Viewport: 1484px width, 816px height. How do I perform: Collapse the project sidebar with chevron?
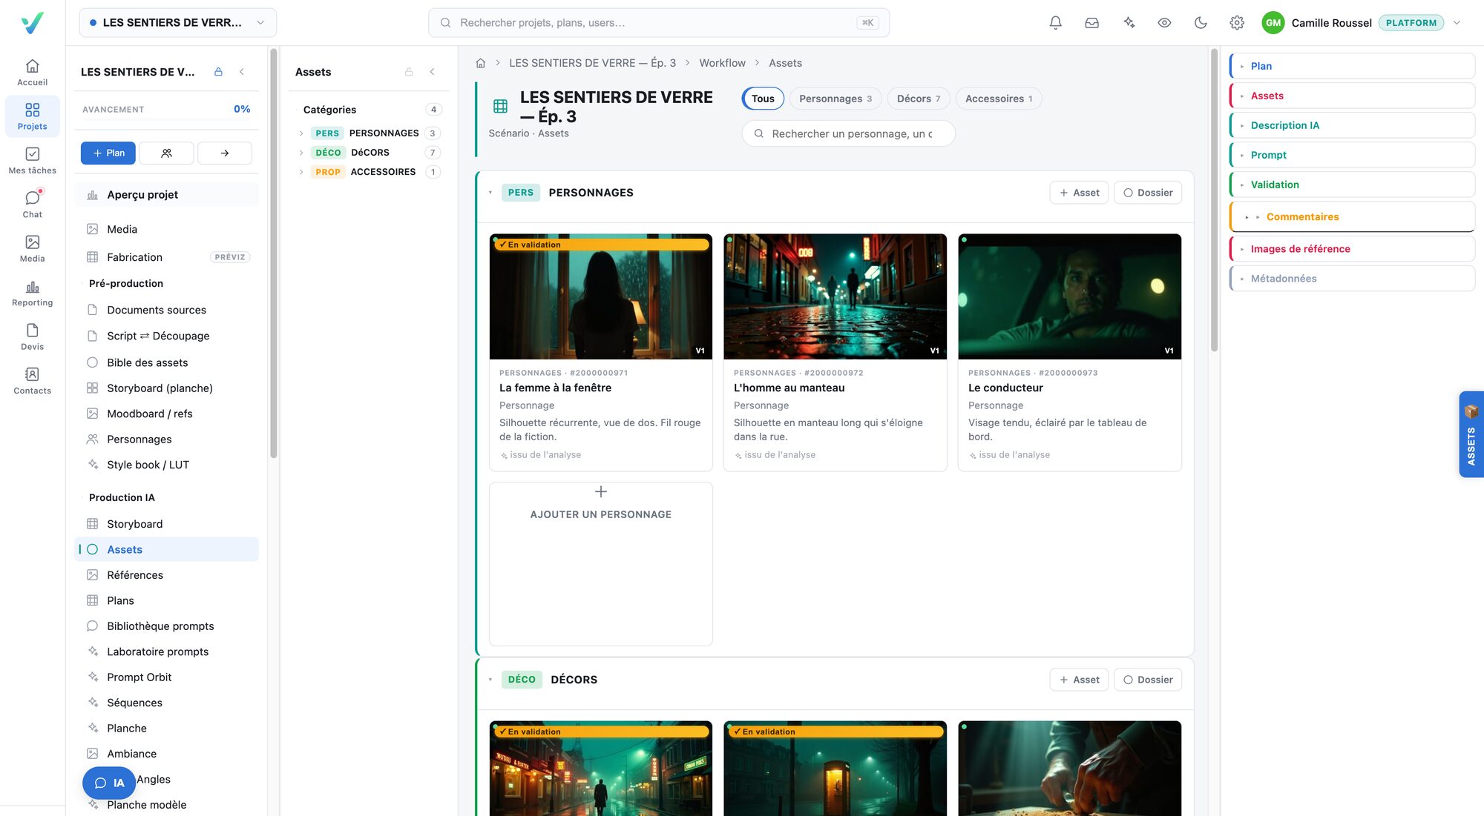click(242, 72)
